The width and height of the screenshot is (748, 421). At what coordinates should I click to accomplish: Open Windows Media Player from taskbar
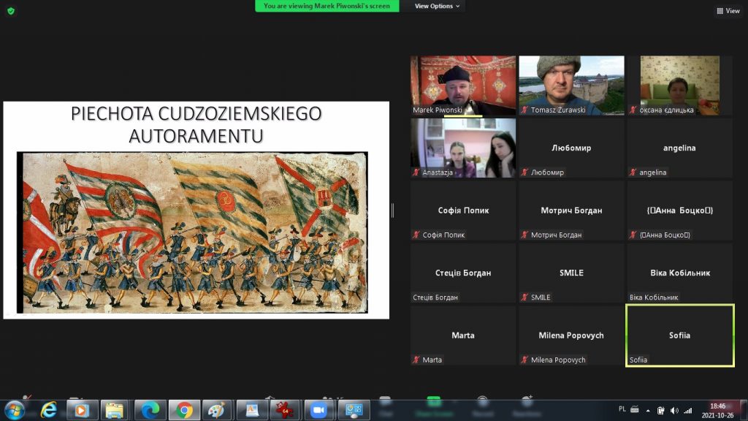[x=82, y=409]
